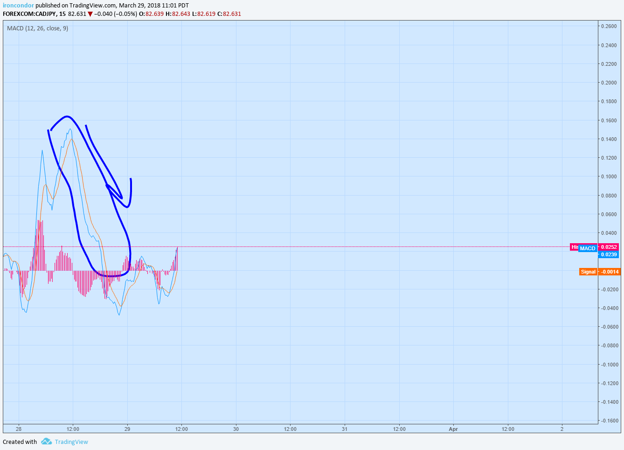This screenshot has width=624, height=450.
Task: Click the close price value C:82.631
Action: coord(229,14)
